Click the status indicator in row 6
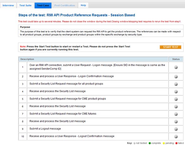This screenshot has width=185, height=145. pyautogui.click(x=176, y=106)
